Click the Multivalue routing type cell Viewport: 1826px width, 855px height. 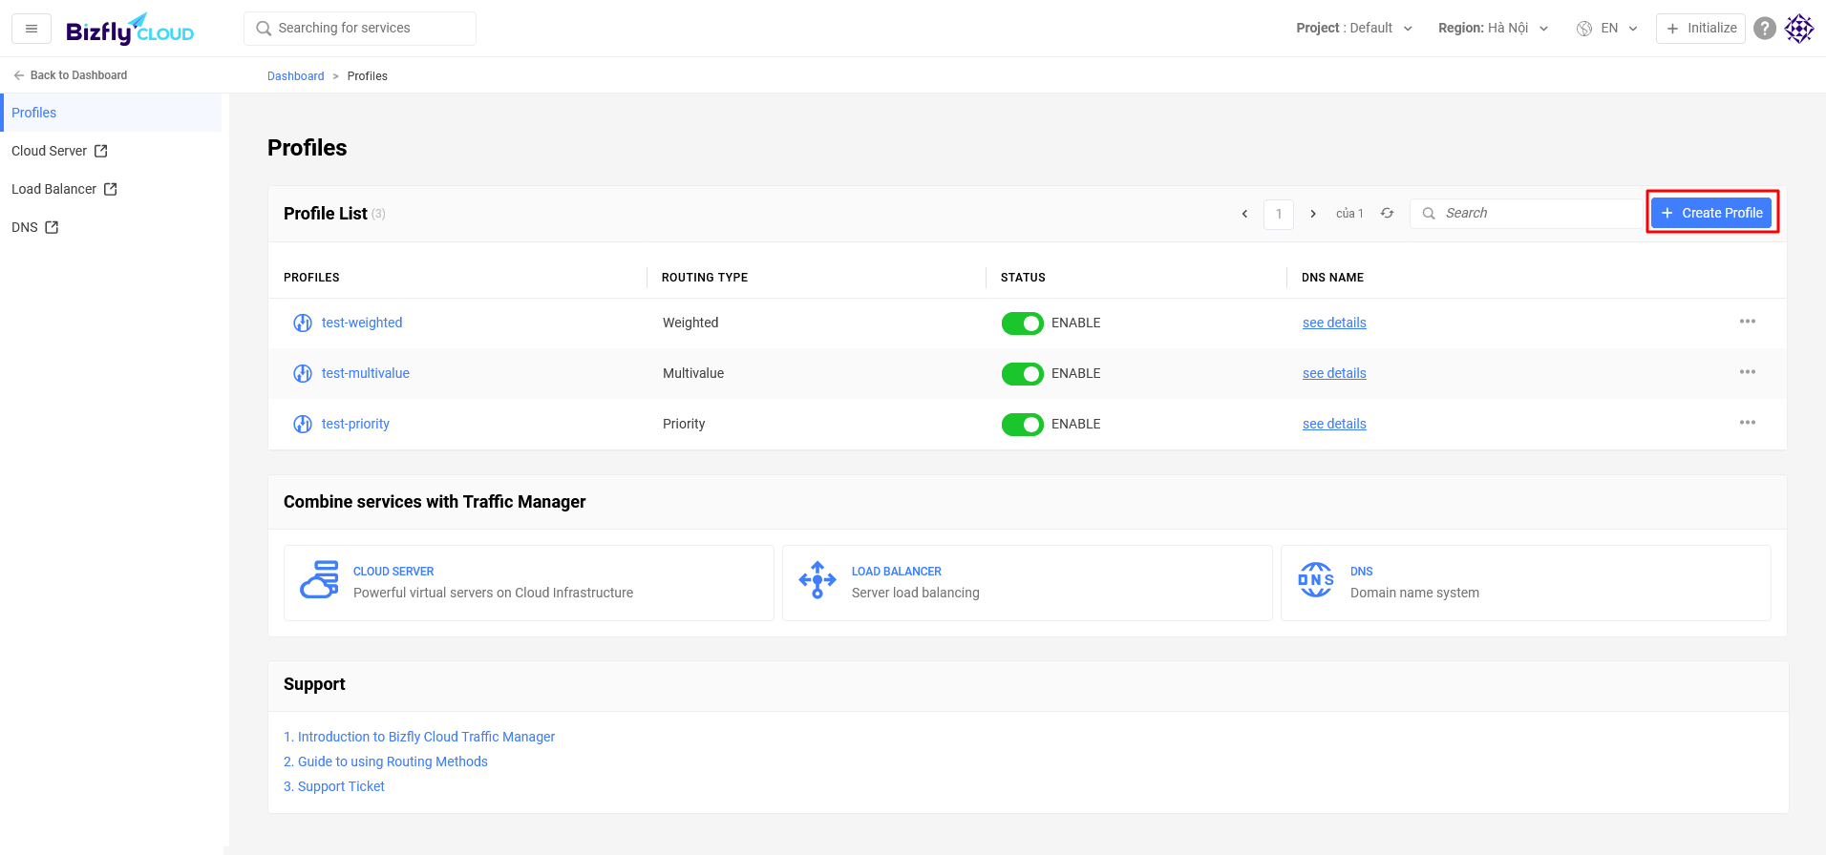(693, 373)
